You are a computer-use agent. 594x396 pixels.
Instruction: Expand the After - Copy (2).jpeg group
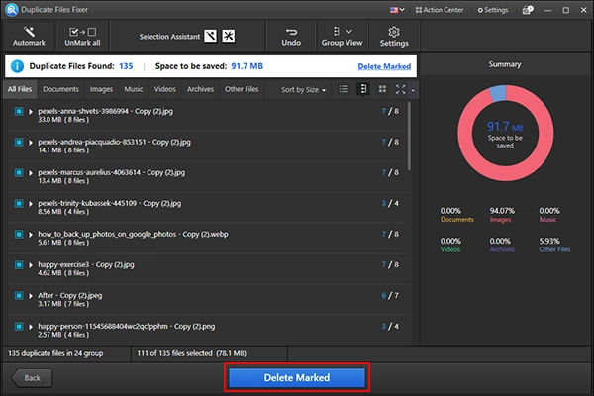tap(31, 296)
